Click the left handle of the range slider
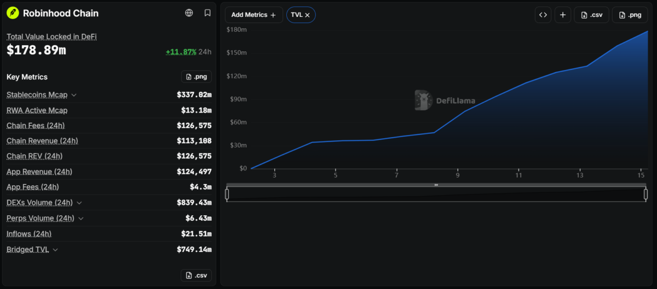657x289 pixels. (227, 194)
